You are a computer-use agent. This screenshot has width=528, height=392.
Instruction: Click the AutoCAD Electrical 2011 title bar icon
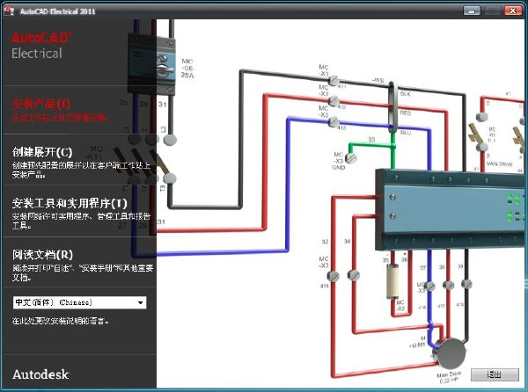point(9,11)
